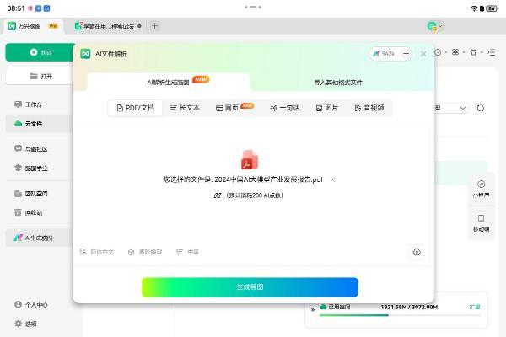Add AI points with the plus button
The height and width of the screenshot is (337, 506).
(x=406, y=54)
